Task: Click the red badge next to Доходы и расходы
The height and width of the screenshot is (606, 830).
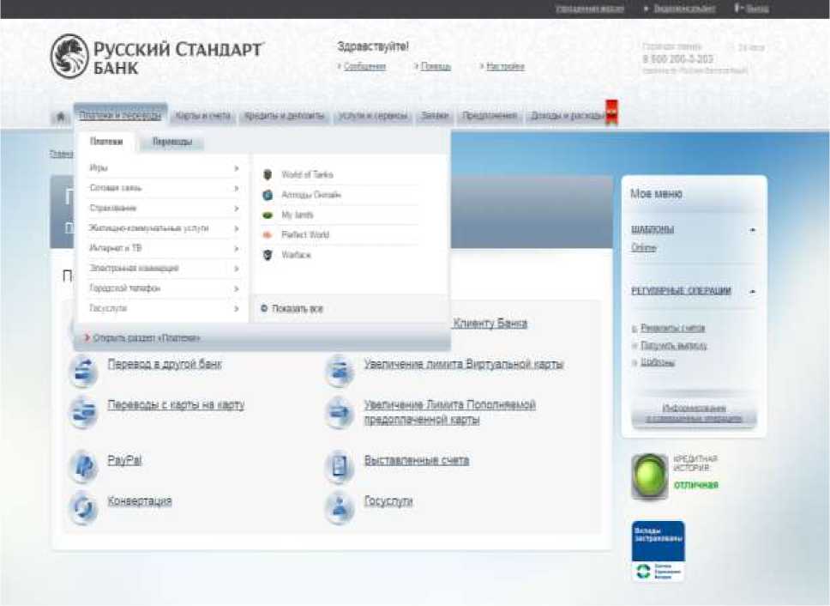Action: click(612, 112)
